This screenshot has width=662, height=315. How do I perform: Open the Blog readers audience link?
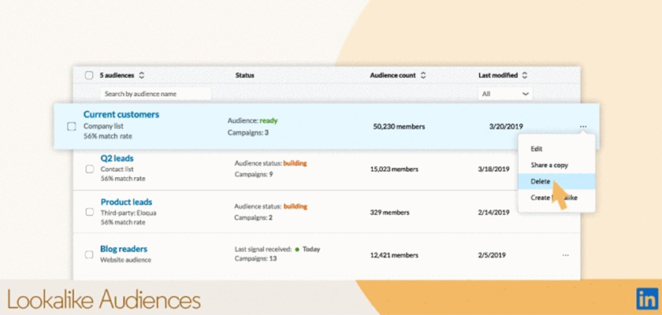(124, 249)
